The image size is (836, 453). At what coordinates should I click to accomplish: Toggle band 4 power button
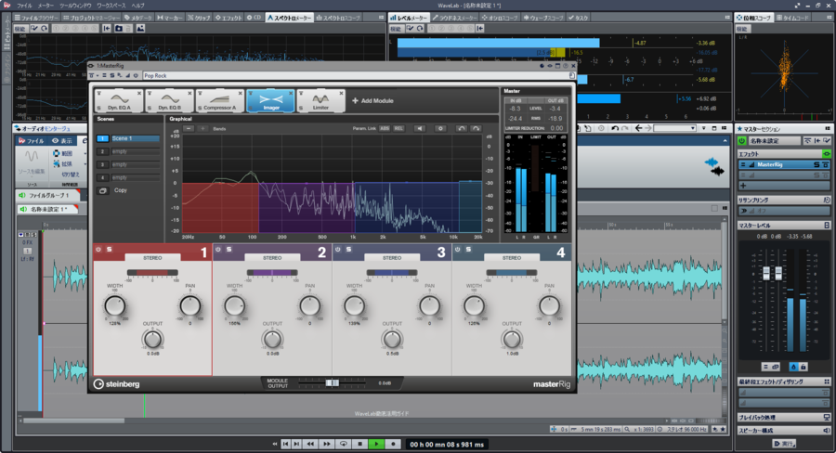click(457, 250)
